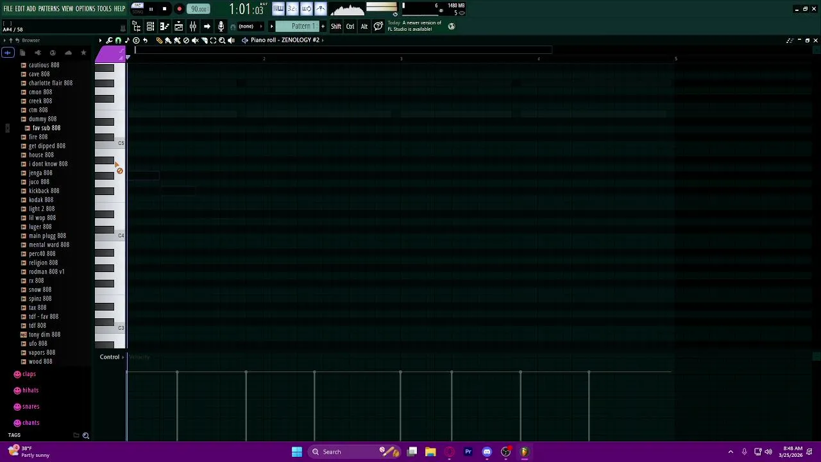Open the ADD menu
The width and height of the screenshot is (821, 462).
(31, 8)
